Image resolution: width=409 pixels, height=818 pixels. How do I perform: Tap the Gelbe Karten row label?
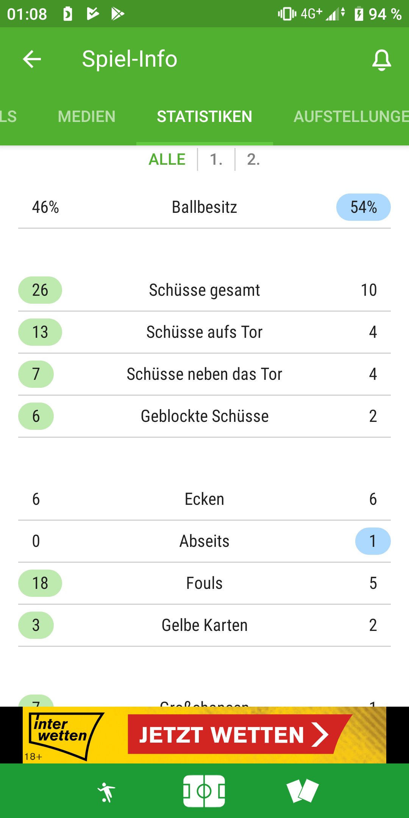(204, 625)
